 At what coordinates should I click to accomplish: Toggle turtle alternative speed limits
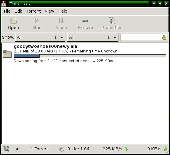pyautogui.click(x=18, y=149)
